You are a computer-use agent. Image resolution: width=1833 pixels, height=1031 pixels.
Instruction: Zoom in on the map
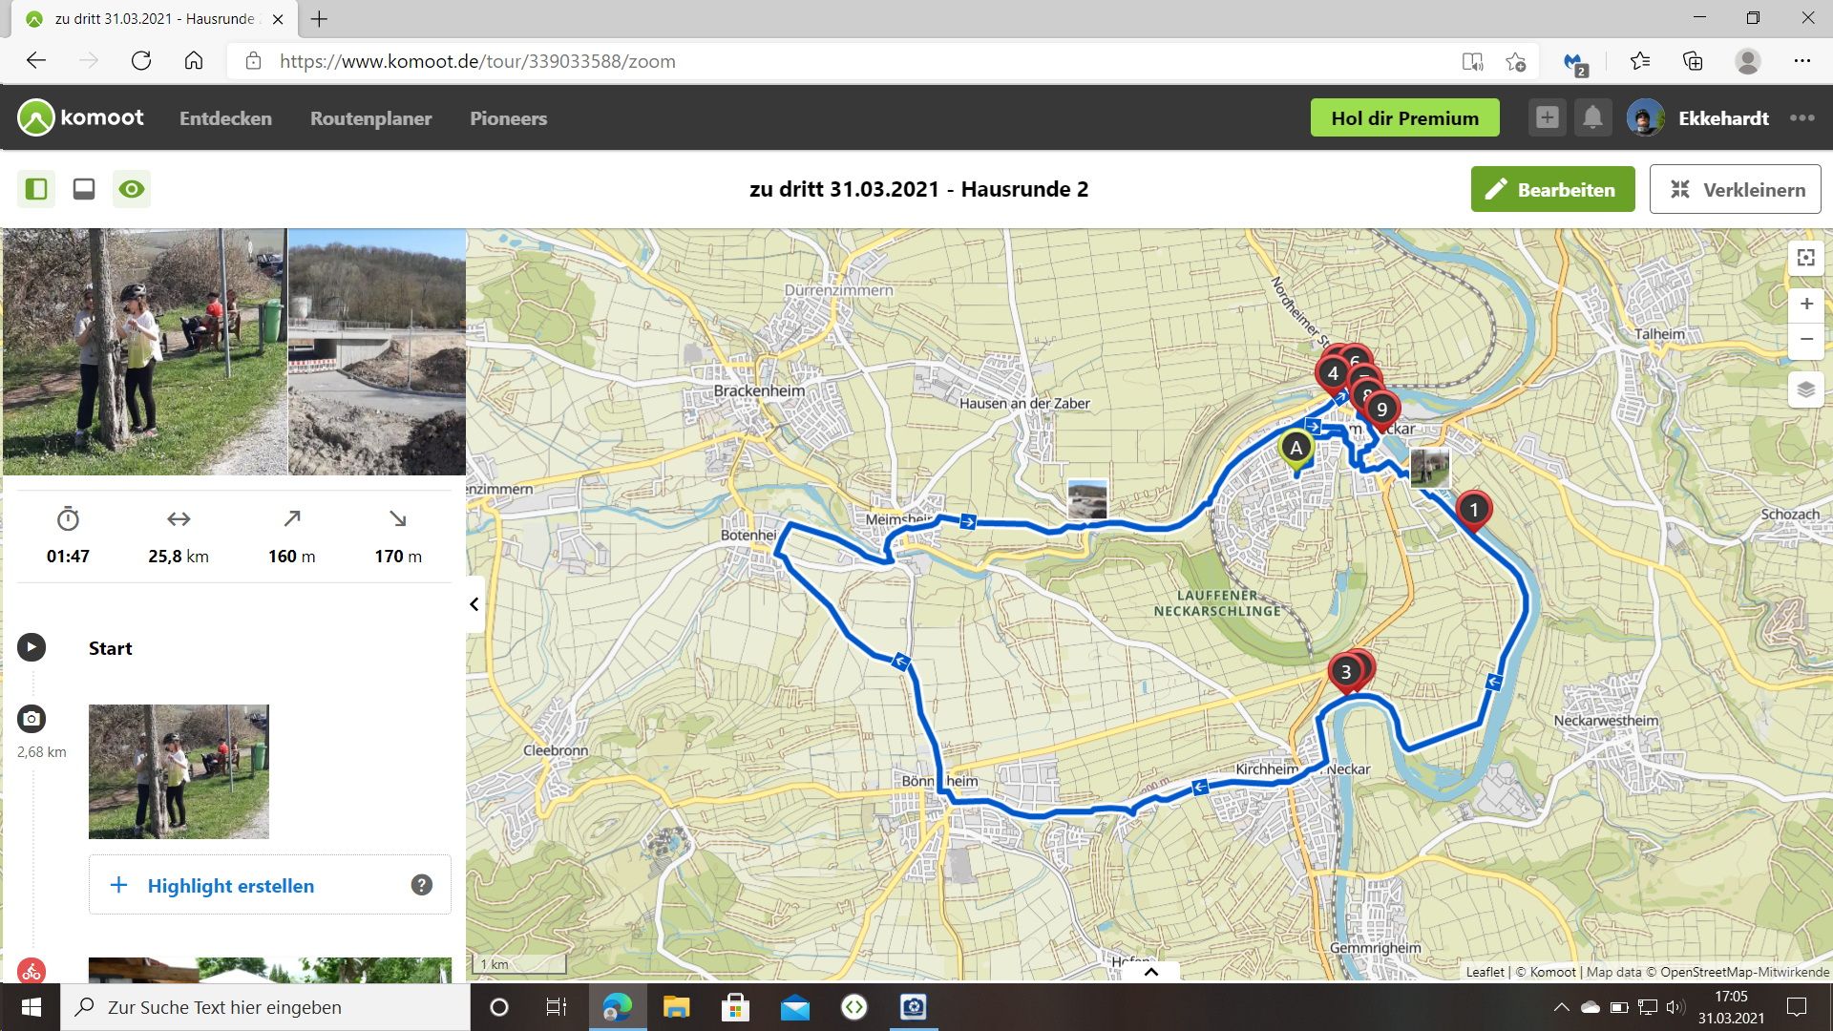pos(1805,305)
